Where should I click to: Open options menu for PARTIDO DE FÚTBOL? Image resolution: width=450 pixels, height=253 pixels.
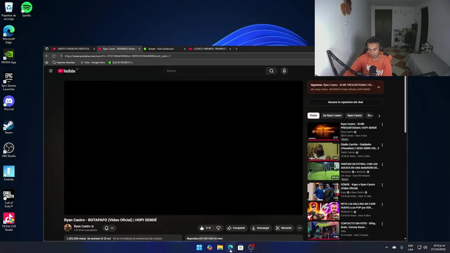(x=382, y=165)
